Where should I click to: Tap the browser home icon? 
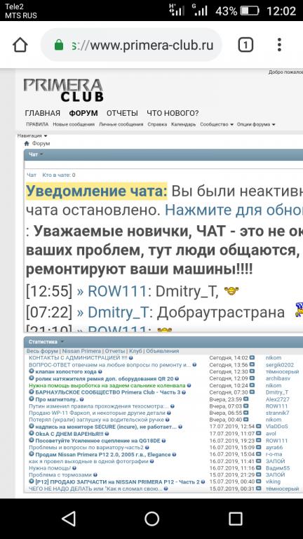click(20, 45)
